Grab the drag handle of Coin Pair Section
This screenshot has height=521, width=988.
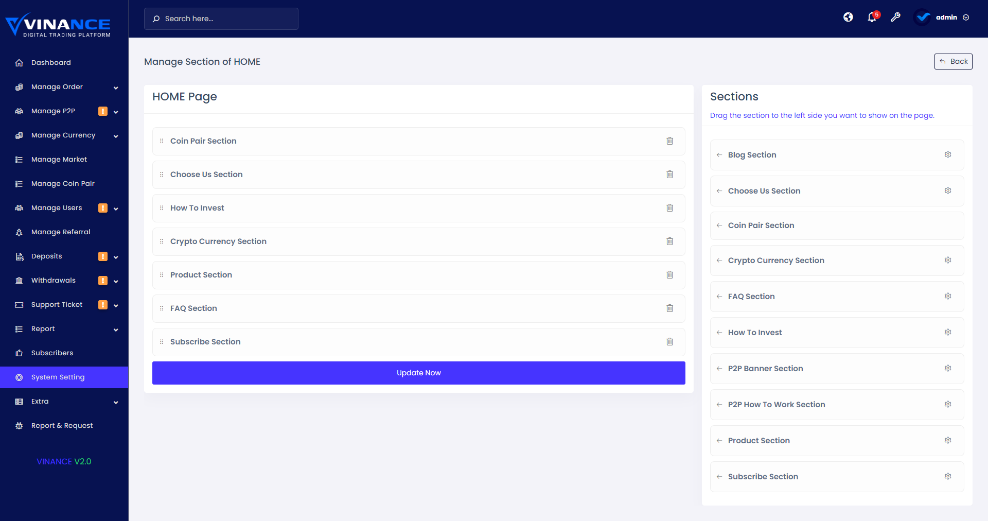point(162,141)
